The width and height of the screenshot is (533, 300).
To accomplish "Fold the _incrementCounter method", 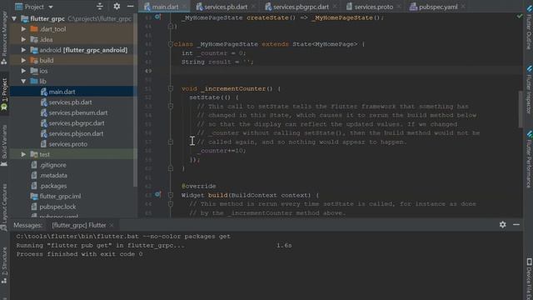I will pyautogui.click(x=171, y=88).
